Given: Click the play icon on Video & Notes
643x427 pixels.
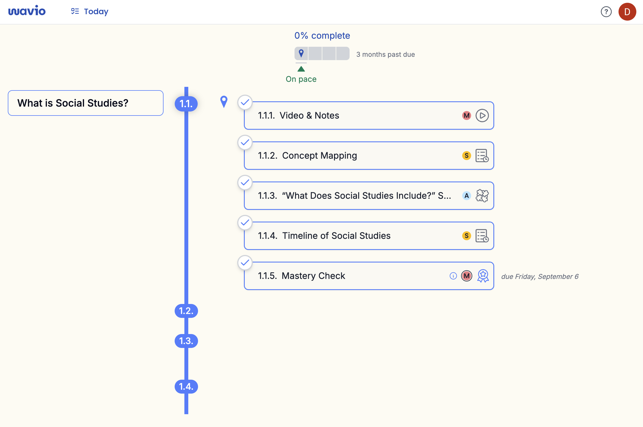Looking at the screenshot, I should tap(482, 116).
